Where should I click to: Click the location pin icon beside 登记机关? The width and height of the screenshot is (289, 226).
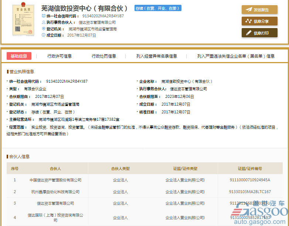click(44, 28)
